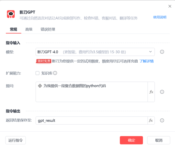Click the help icon next to 知识库
The image size is (175, 148).
pyautogui.click(x=55, y=73)
